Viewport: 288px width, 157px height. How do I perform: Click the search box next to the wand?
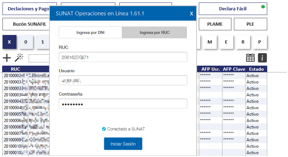[x=39, y=59]
